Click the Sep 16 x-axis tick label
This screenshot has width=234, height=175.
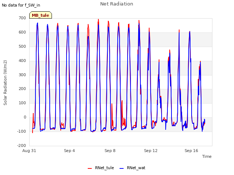pyautogui.click(x=191, y=151)
